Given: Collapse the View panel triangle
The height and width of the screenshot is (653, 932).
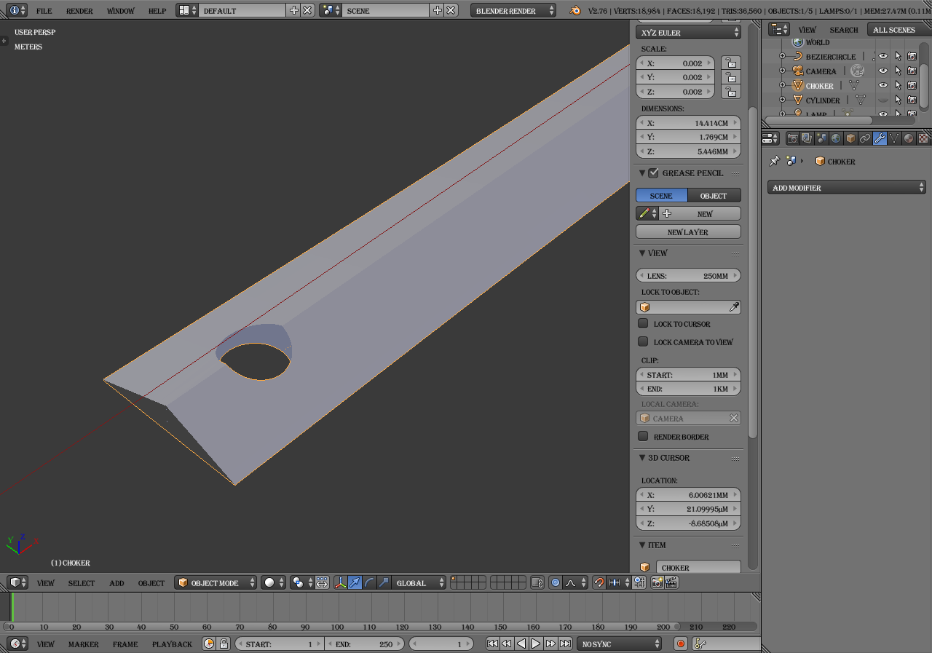Looking at the screenshot, I should 642,253.
